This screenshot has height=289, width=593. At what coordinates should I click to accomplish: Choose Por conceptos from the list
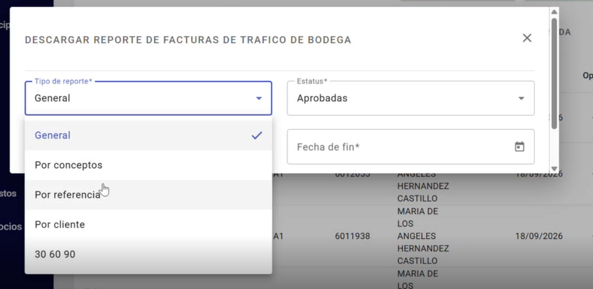(x=148, y=165)
